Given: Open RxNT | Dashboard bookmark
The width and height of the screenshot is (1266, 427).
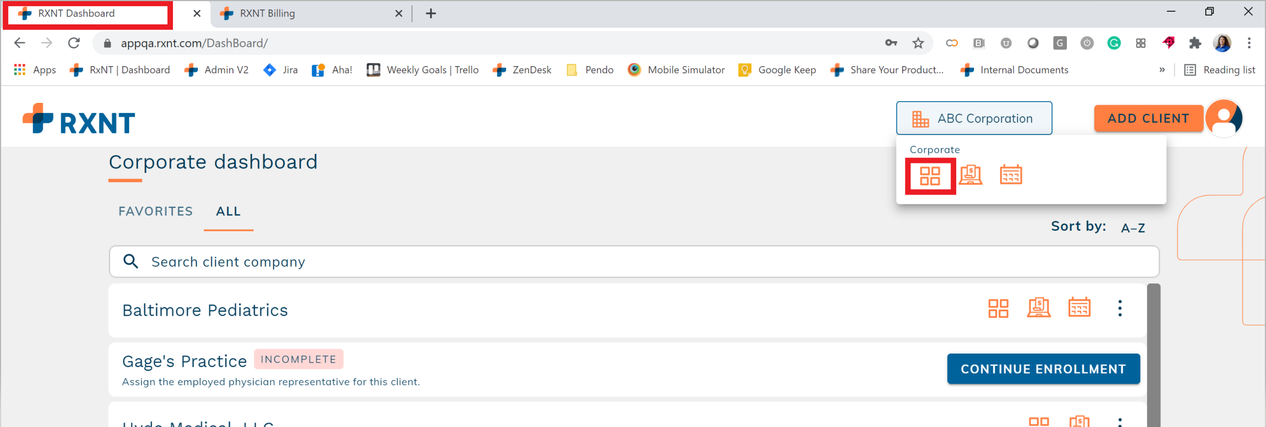Looking at the screenshot, I should [120, 69].
